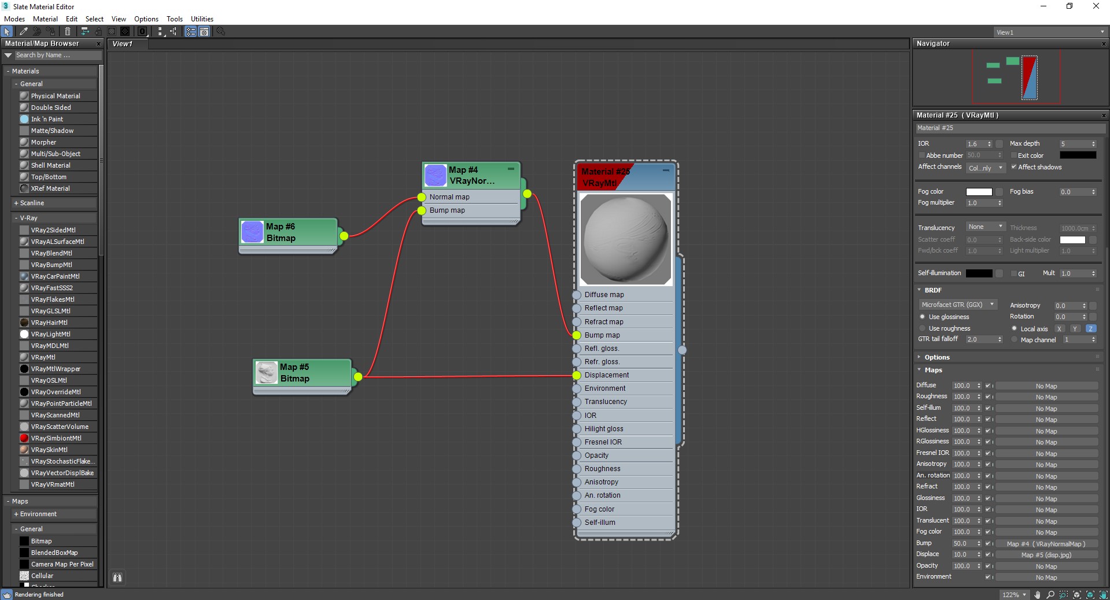This screenshot has width=1110, height=600.
Task: Click the Lay Out All nodes icon
Action: (84, 32)
